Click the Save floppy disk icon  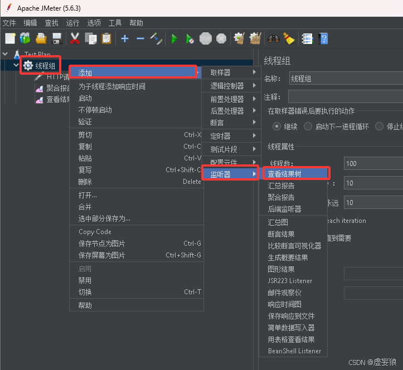57,39
